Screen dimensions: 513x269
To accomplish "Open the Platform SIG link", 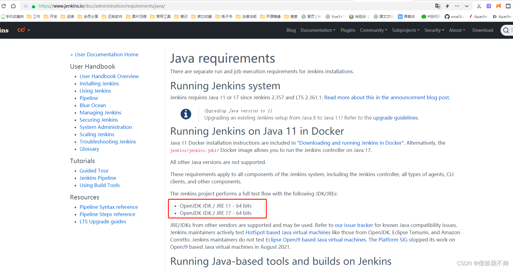I will 393,240.
